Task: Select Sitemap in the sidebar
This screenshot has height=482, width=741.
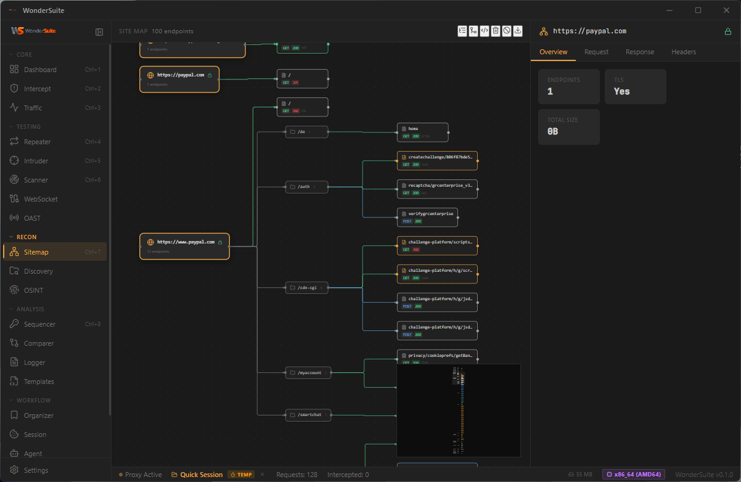Action: [55, 252]
